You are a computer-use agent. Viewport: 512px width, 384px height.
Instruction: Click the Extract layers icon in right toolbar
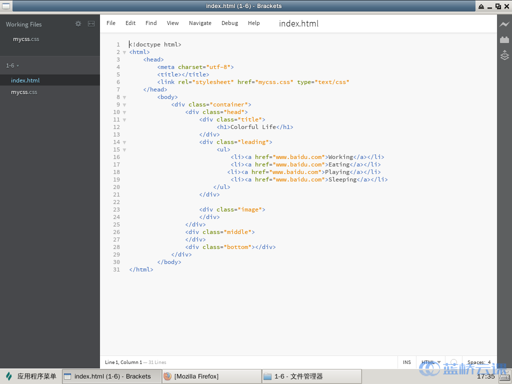504,55
